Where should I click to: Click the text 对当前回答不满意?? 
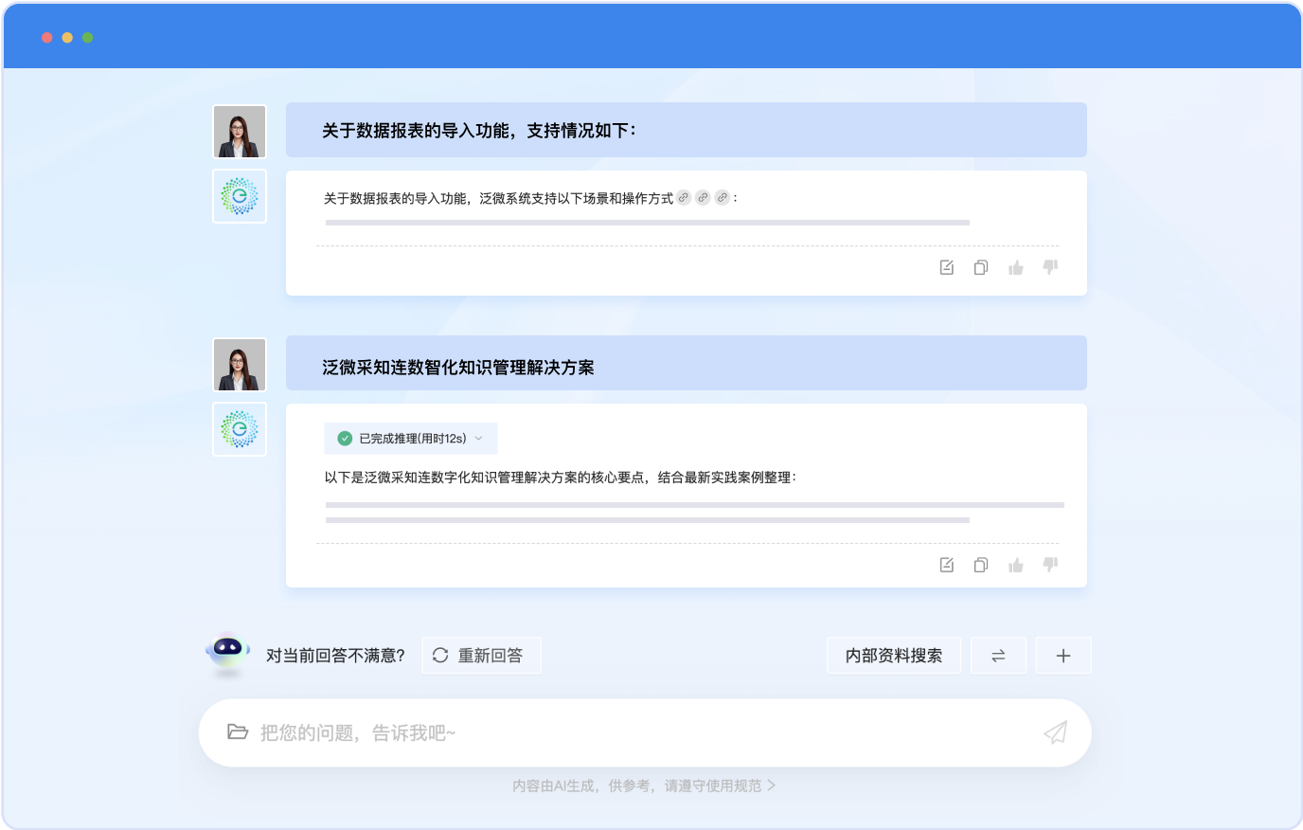(335, 656)
